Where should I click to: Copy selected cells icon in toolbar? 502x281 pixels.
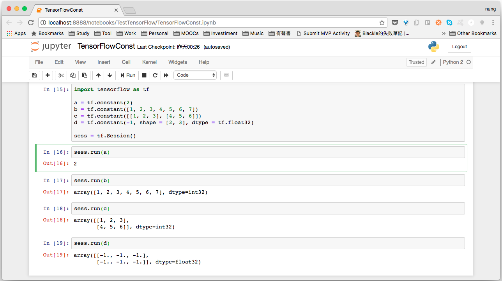click(72, 75)
